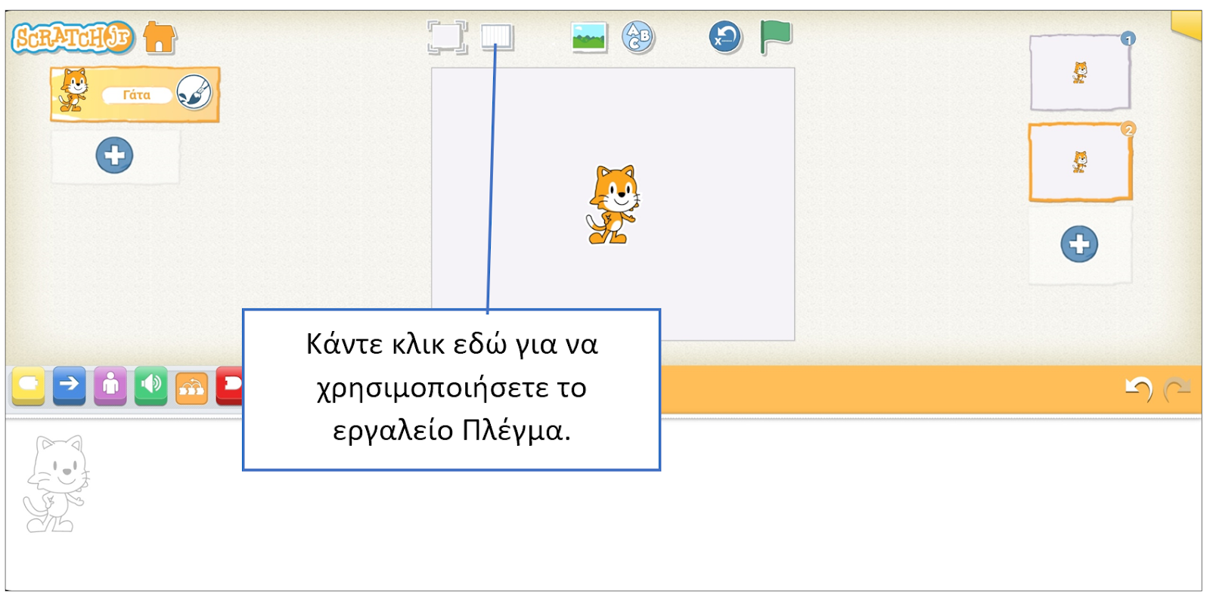Open the blue motion blocks category
Image resolution: width=1210 pixels, height=597 pixels.
tap(69, 385)
